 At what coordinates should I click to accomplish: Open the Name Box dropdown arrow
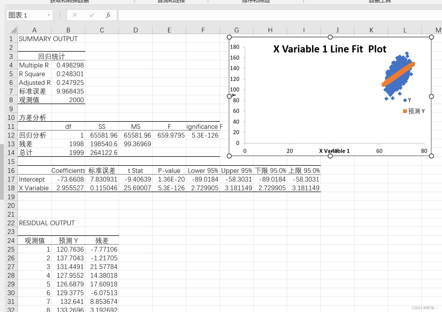point(49,15)
